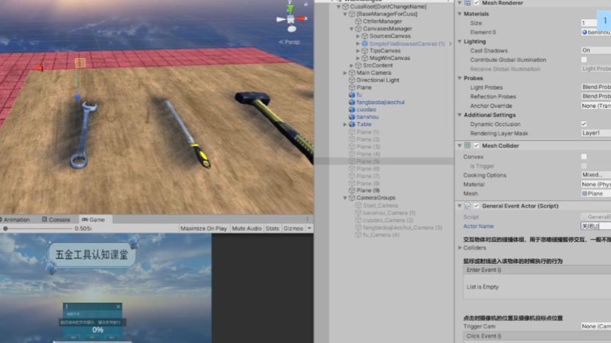Image resolution: width=611 pixels, height=343 pixels.
Task: Click cuodao prefab cube icon
Action: tap(351, 109)
